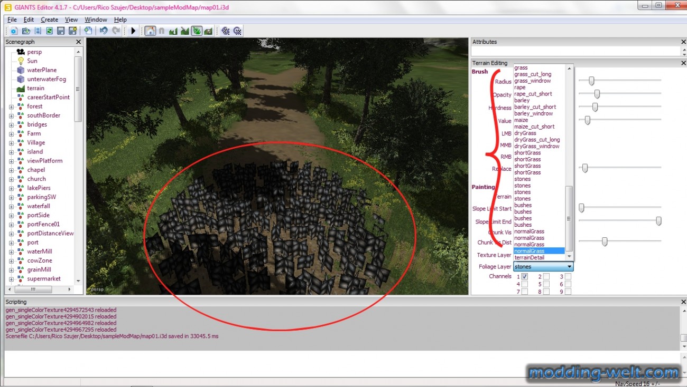Enable foliage channel 3 checkbox
Image resolution: width=687 pixels, height=387 pixels.
[568, 276]
